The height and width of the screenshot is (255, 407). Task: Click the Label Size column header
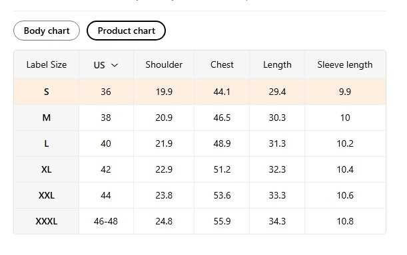(47, 64)
